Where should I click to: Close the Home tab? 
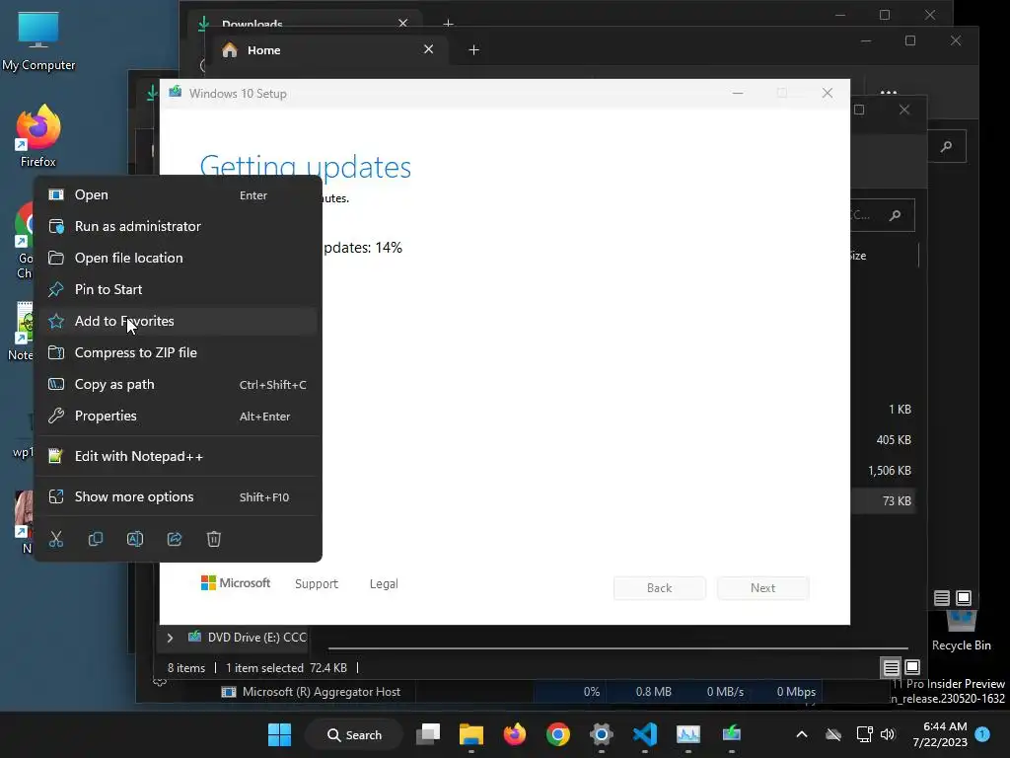coord(428,49)
